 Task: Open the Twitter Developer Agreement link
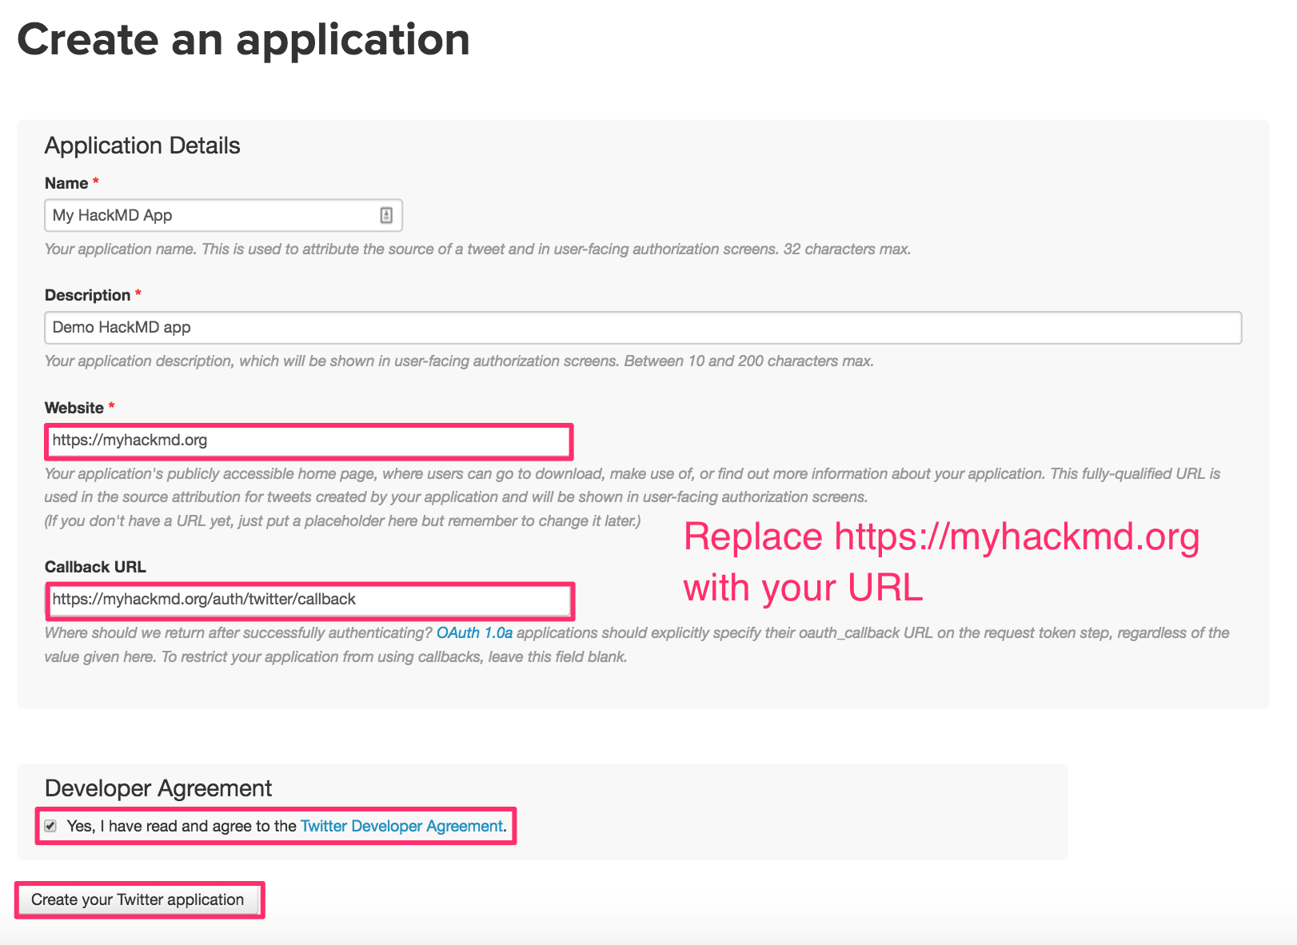pyautogui.click(x=401, y=826)
